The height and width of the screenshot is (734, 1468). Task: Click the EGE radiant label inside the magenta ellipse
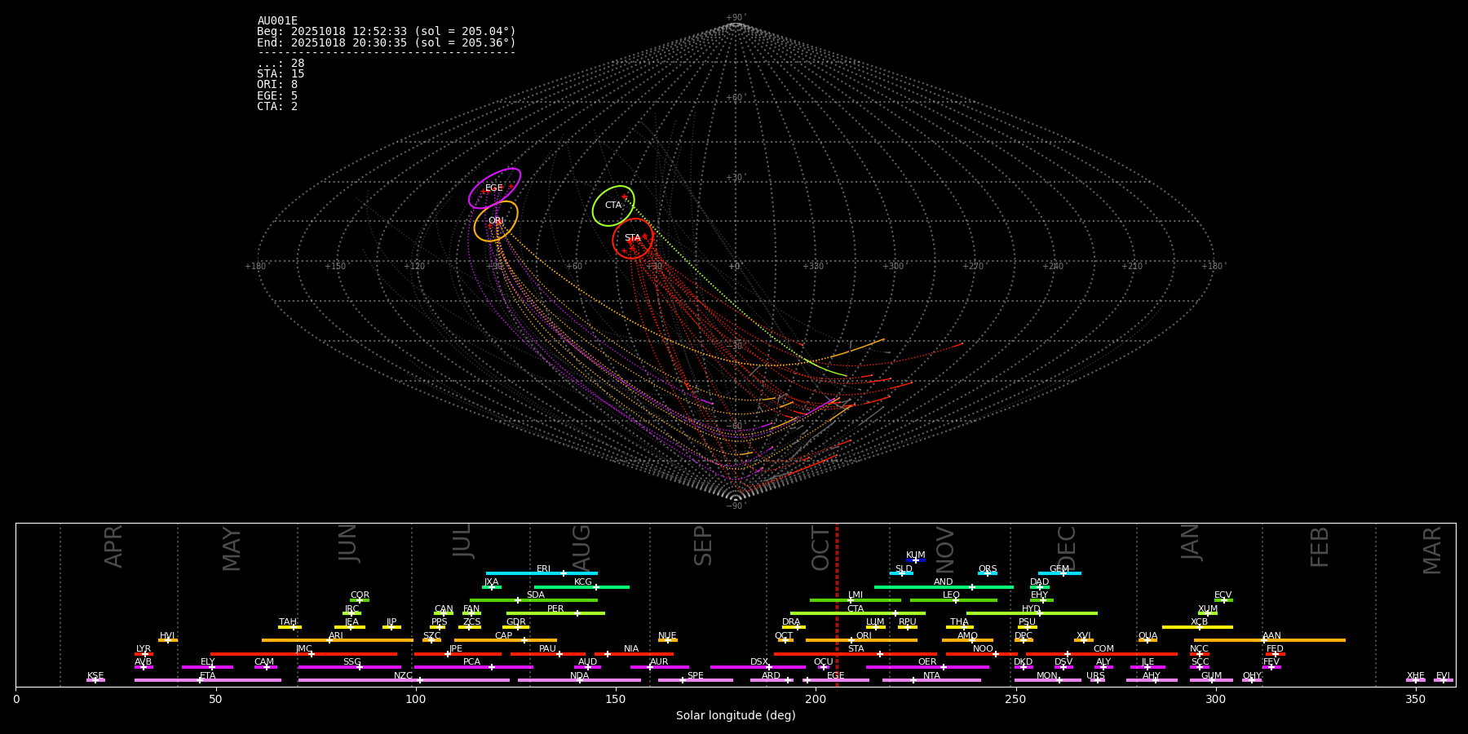coord(494,188)
